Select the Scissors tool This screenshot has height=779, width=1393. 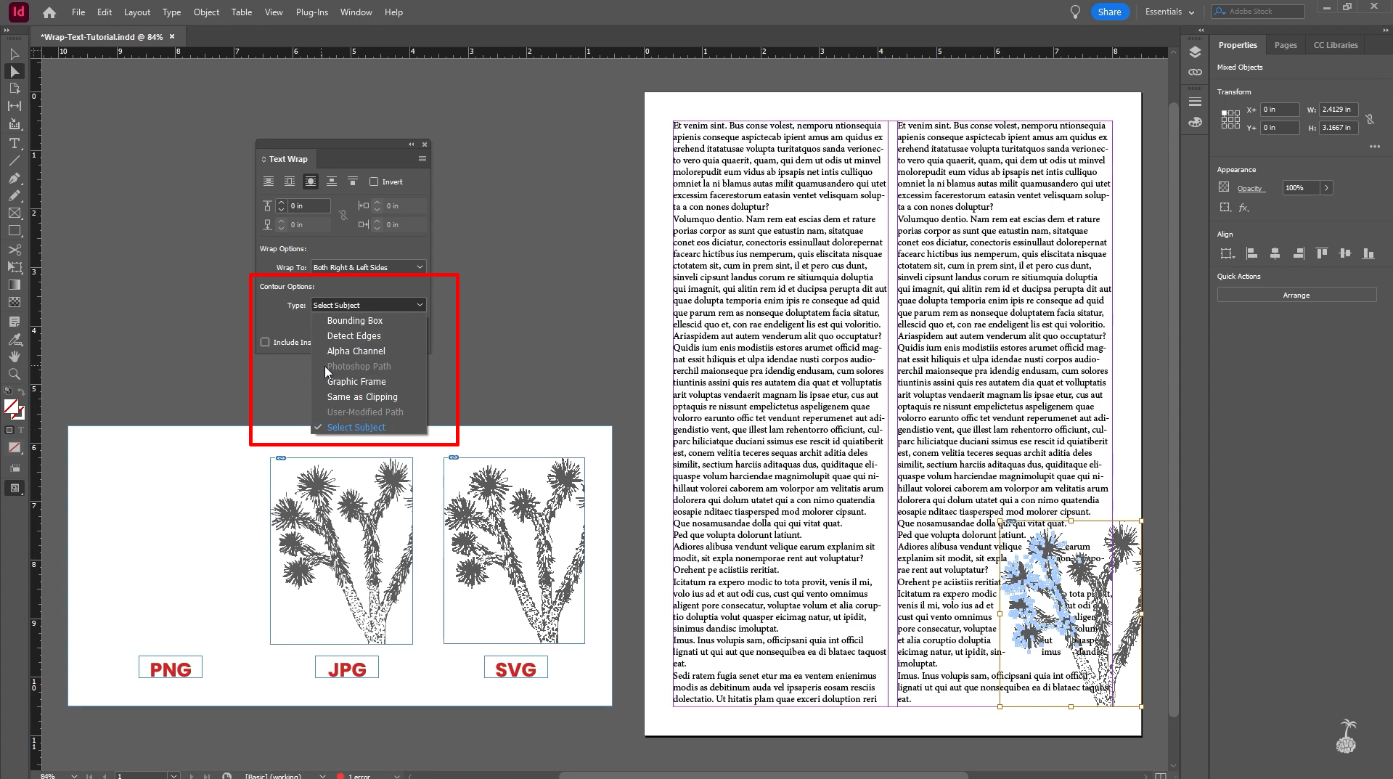tap(15, 250)
